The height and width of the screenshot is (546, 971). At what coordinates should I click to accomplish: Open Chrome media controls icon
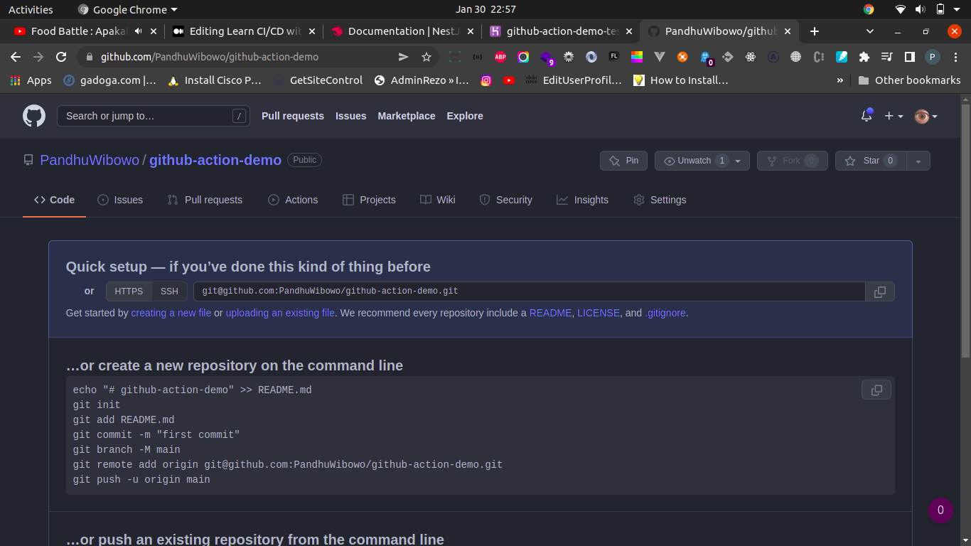point(886,57)
